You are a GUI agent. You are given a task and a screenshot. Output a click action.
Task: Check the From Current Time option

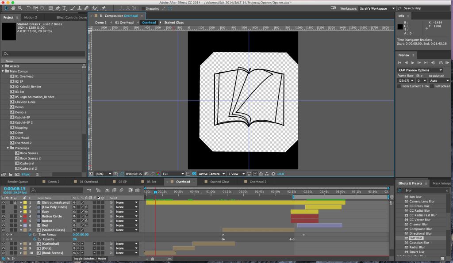coord(399,86)
